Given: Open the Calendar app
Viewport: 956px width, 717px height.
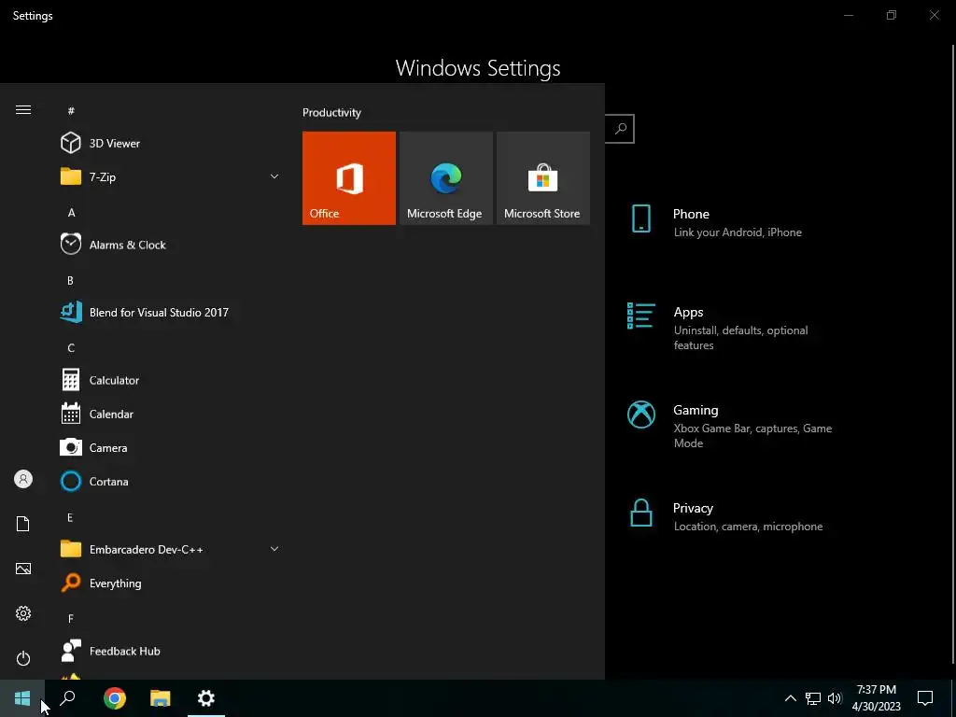Looking at the screenshot, I should coord(171,414).
